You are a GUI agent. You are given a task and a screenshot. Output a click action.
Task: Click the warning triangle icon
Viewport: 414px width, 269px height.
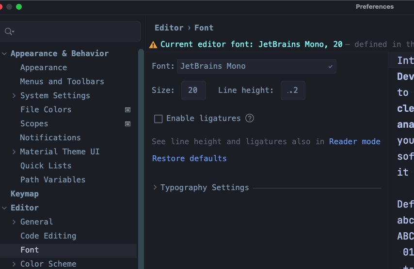click(153, 45)
